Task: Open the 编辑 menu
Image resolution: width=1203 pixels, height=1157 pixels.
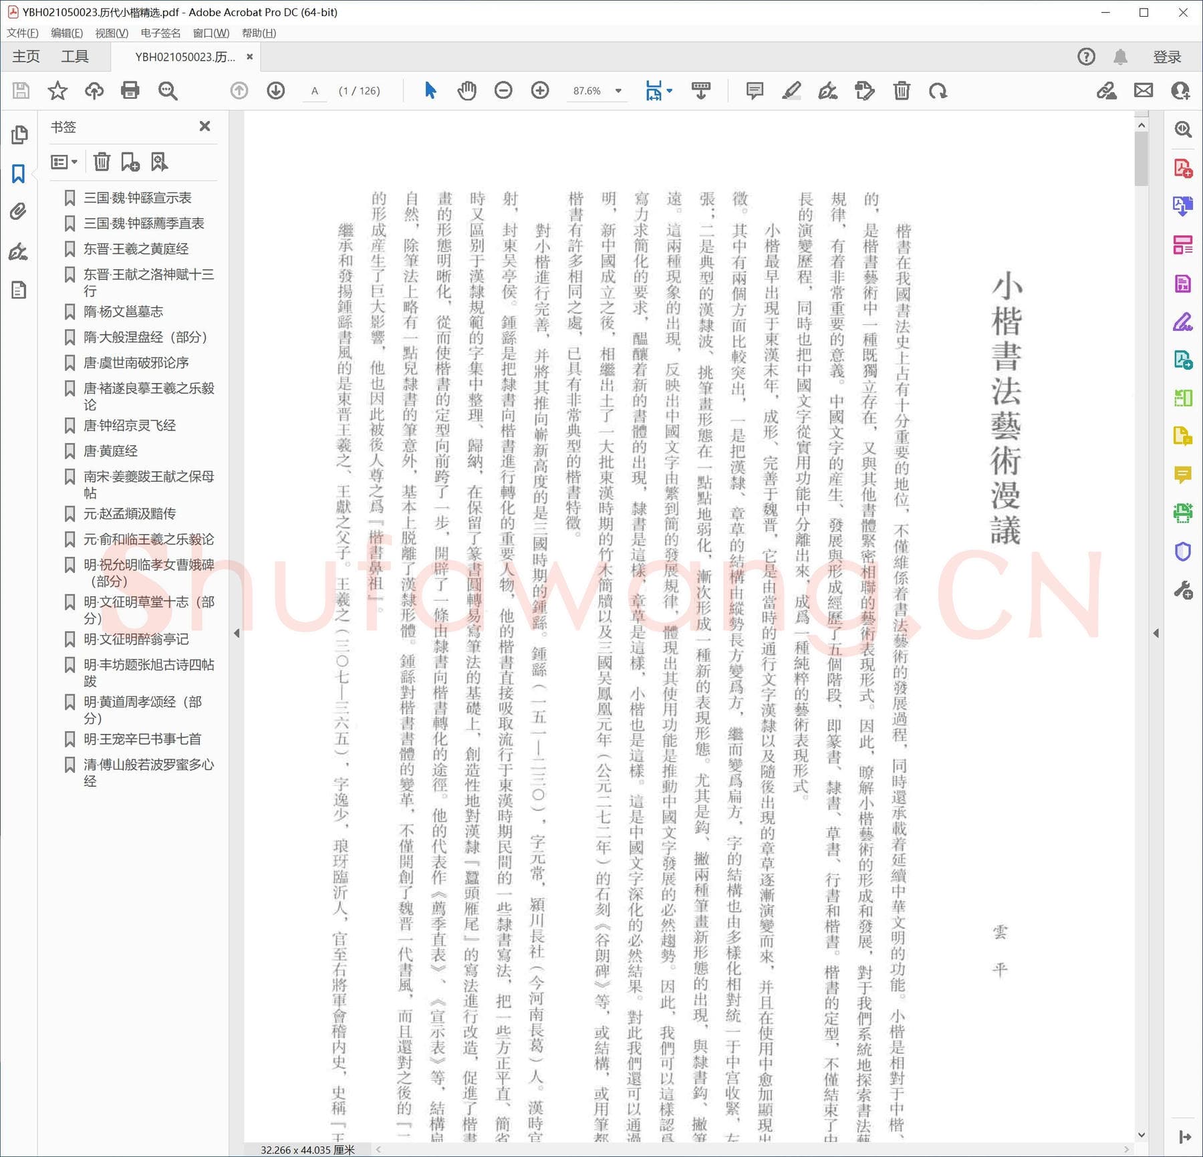Action: click(x=67, y=33)
